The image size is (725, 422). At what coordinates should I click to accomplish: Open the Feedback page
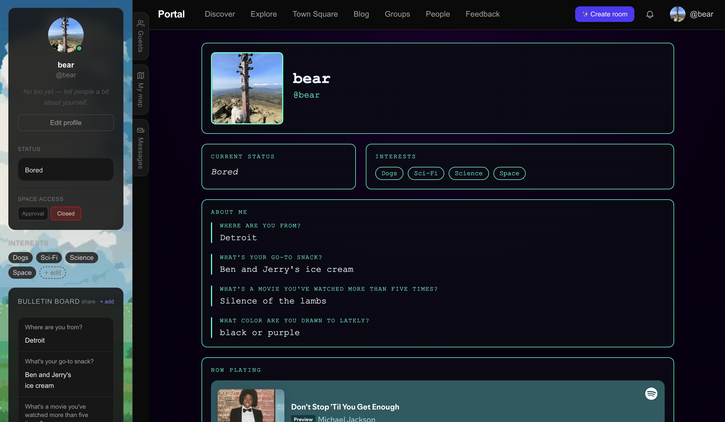click(483, 14)
